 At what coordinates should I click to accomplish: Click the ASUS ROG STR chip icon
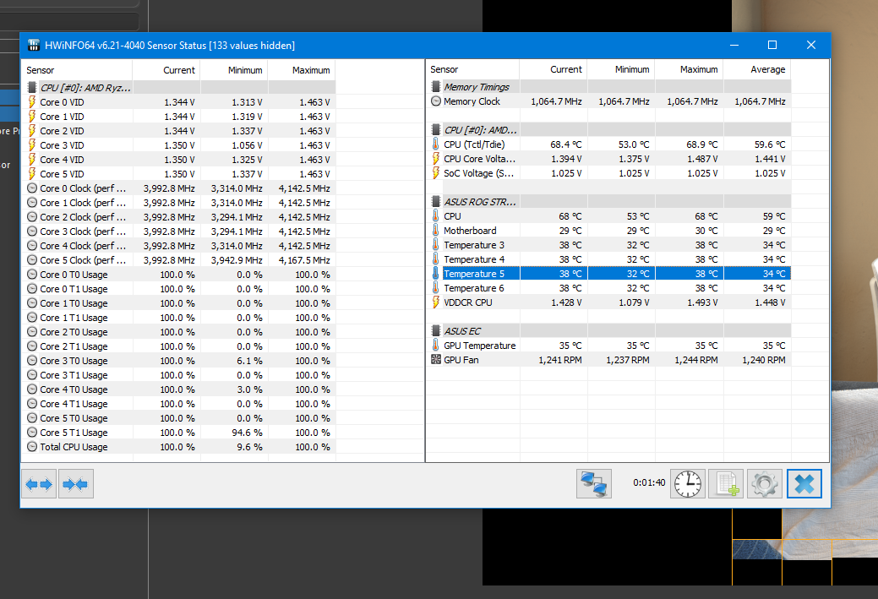coord(436,202)
